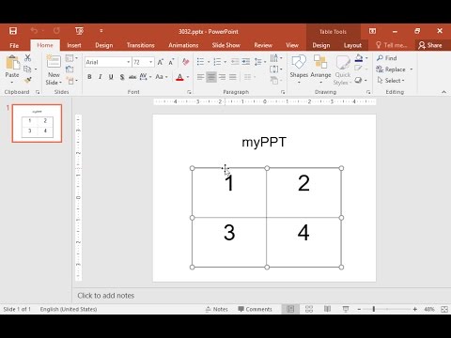Toggle Italic formatting
This screenshot has height=338, width=451.
tap(101, 77)
